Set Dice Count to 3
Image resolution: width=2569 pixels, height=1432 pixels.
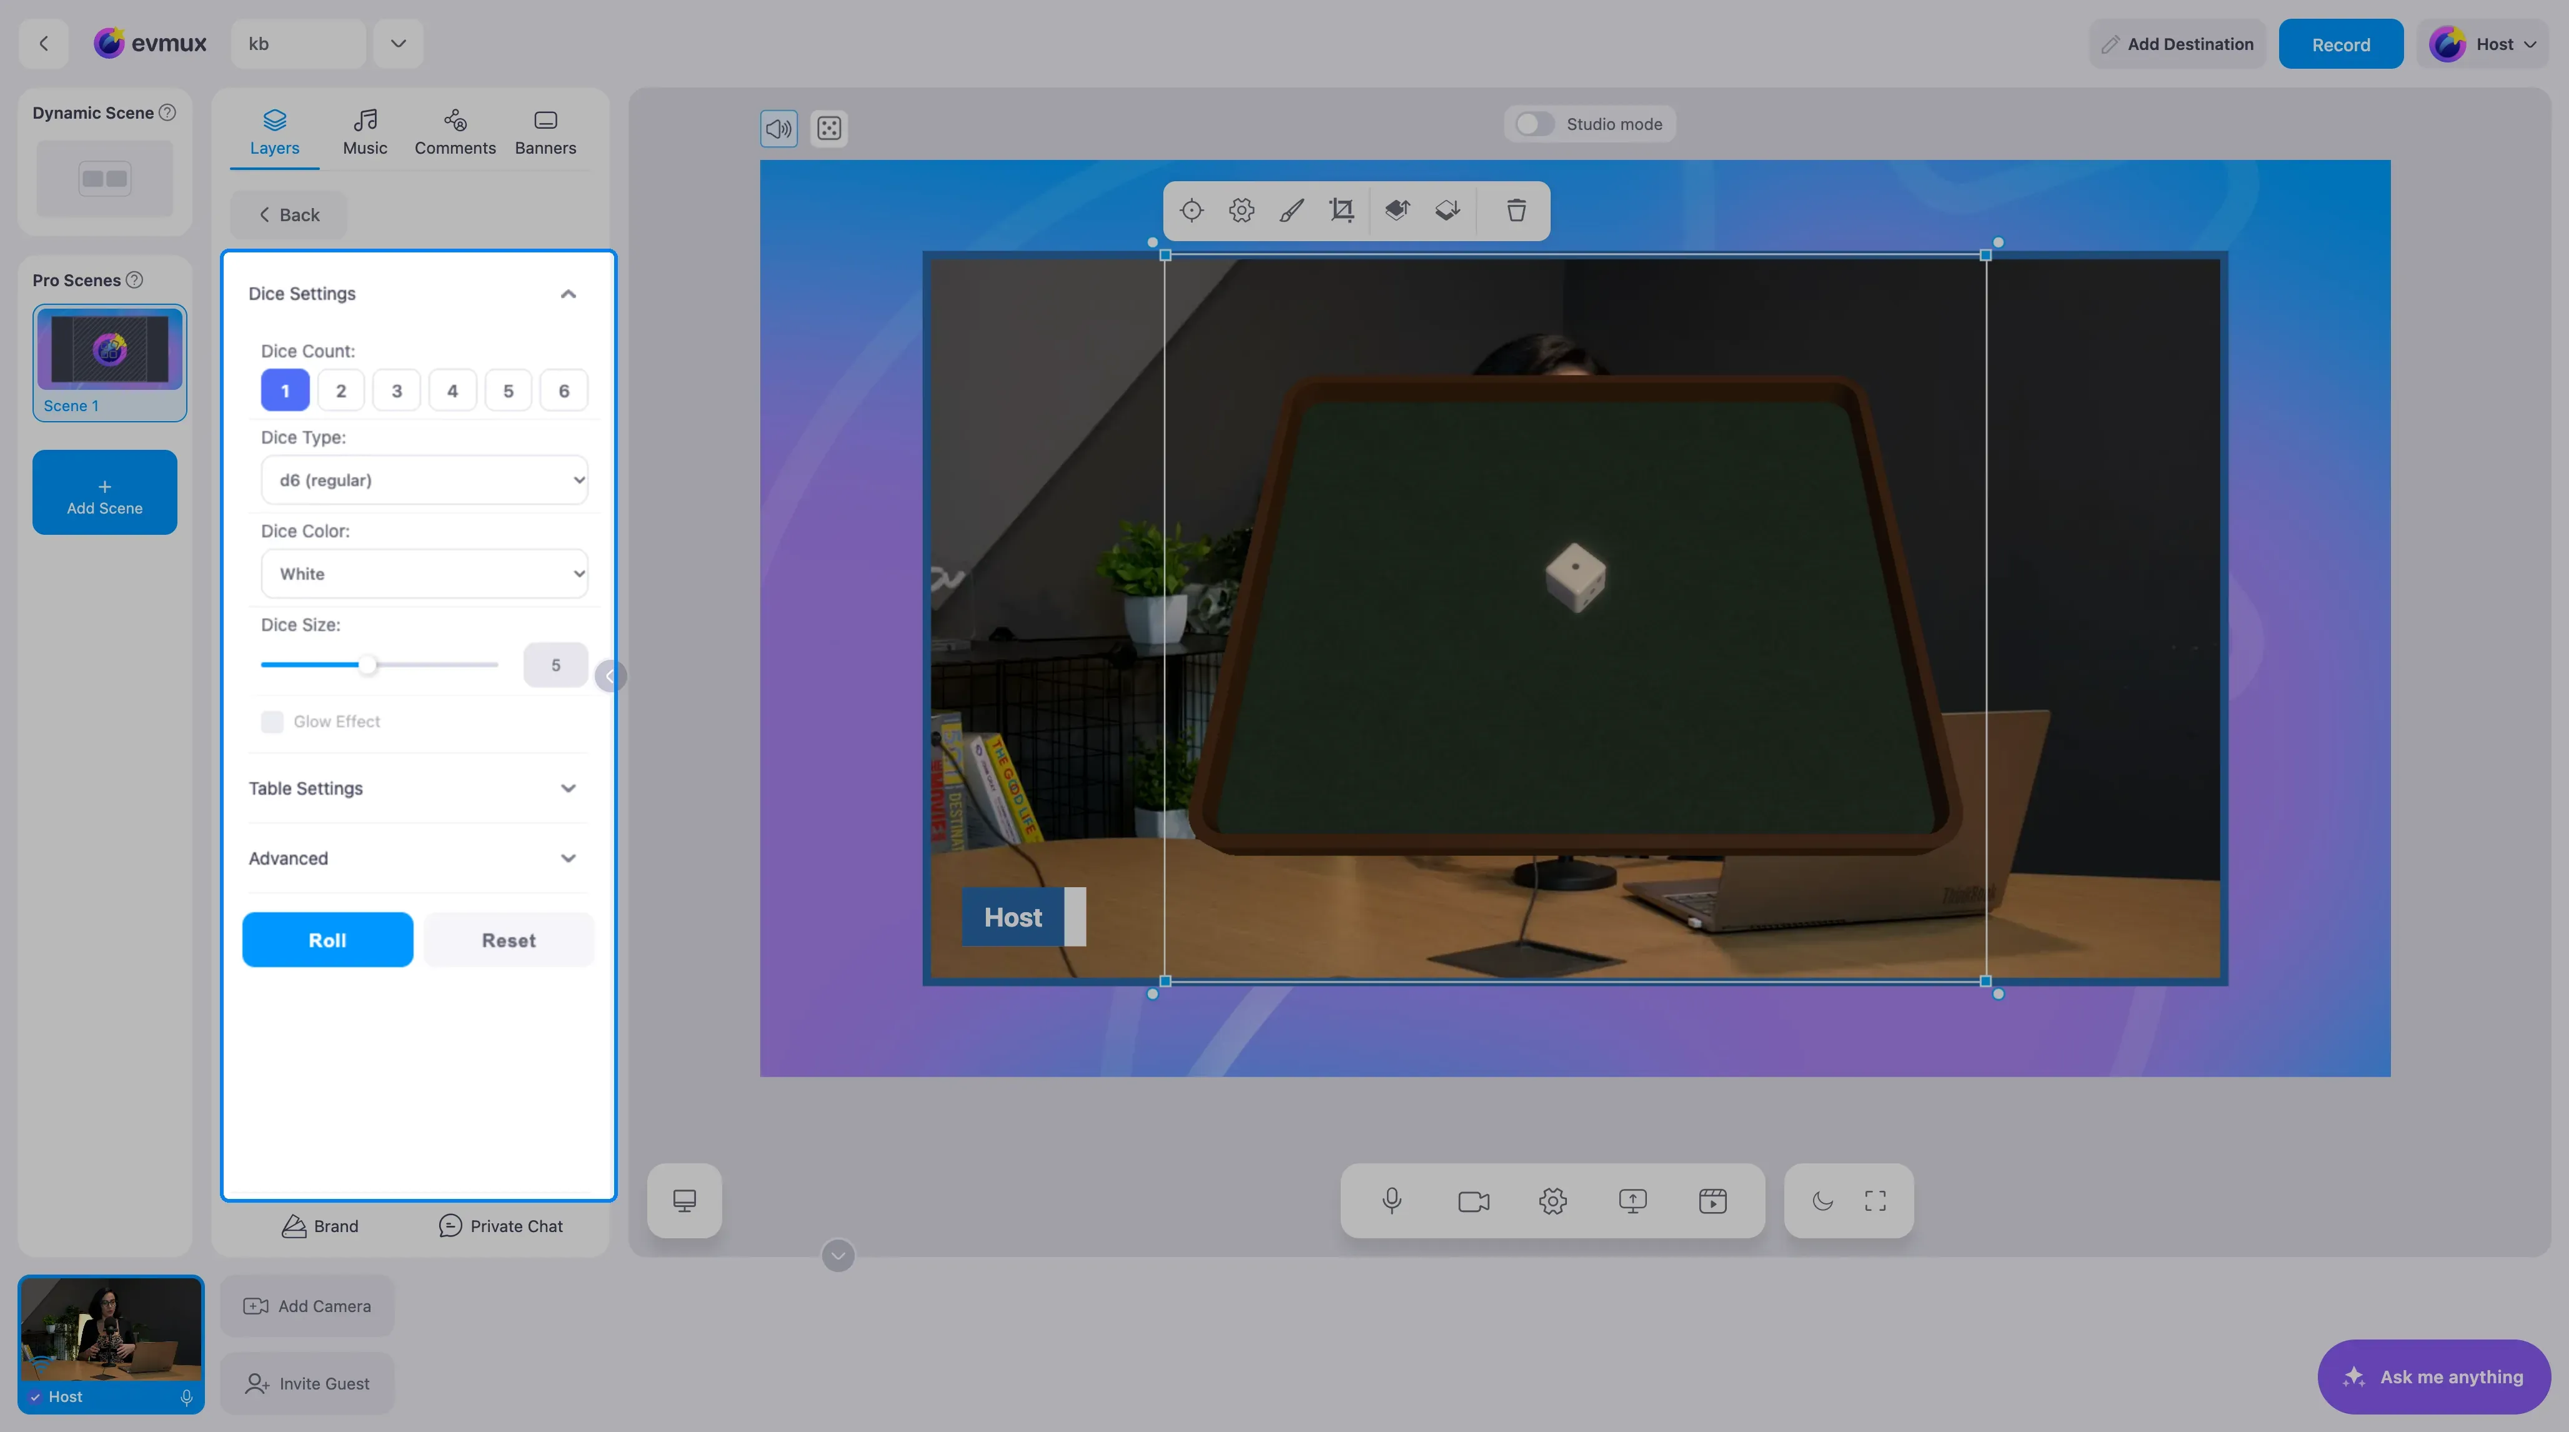pyautogui.click(x=397, y=391)
